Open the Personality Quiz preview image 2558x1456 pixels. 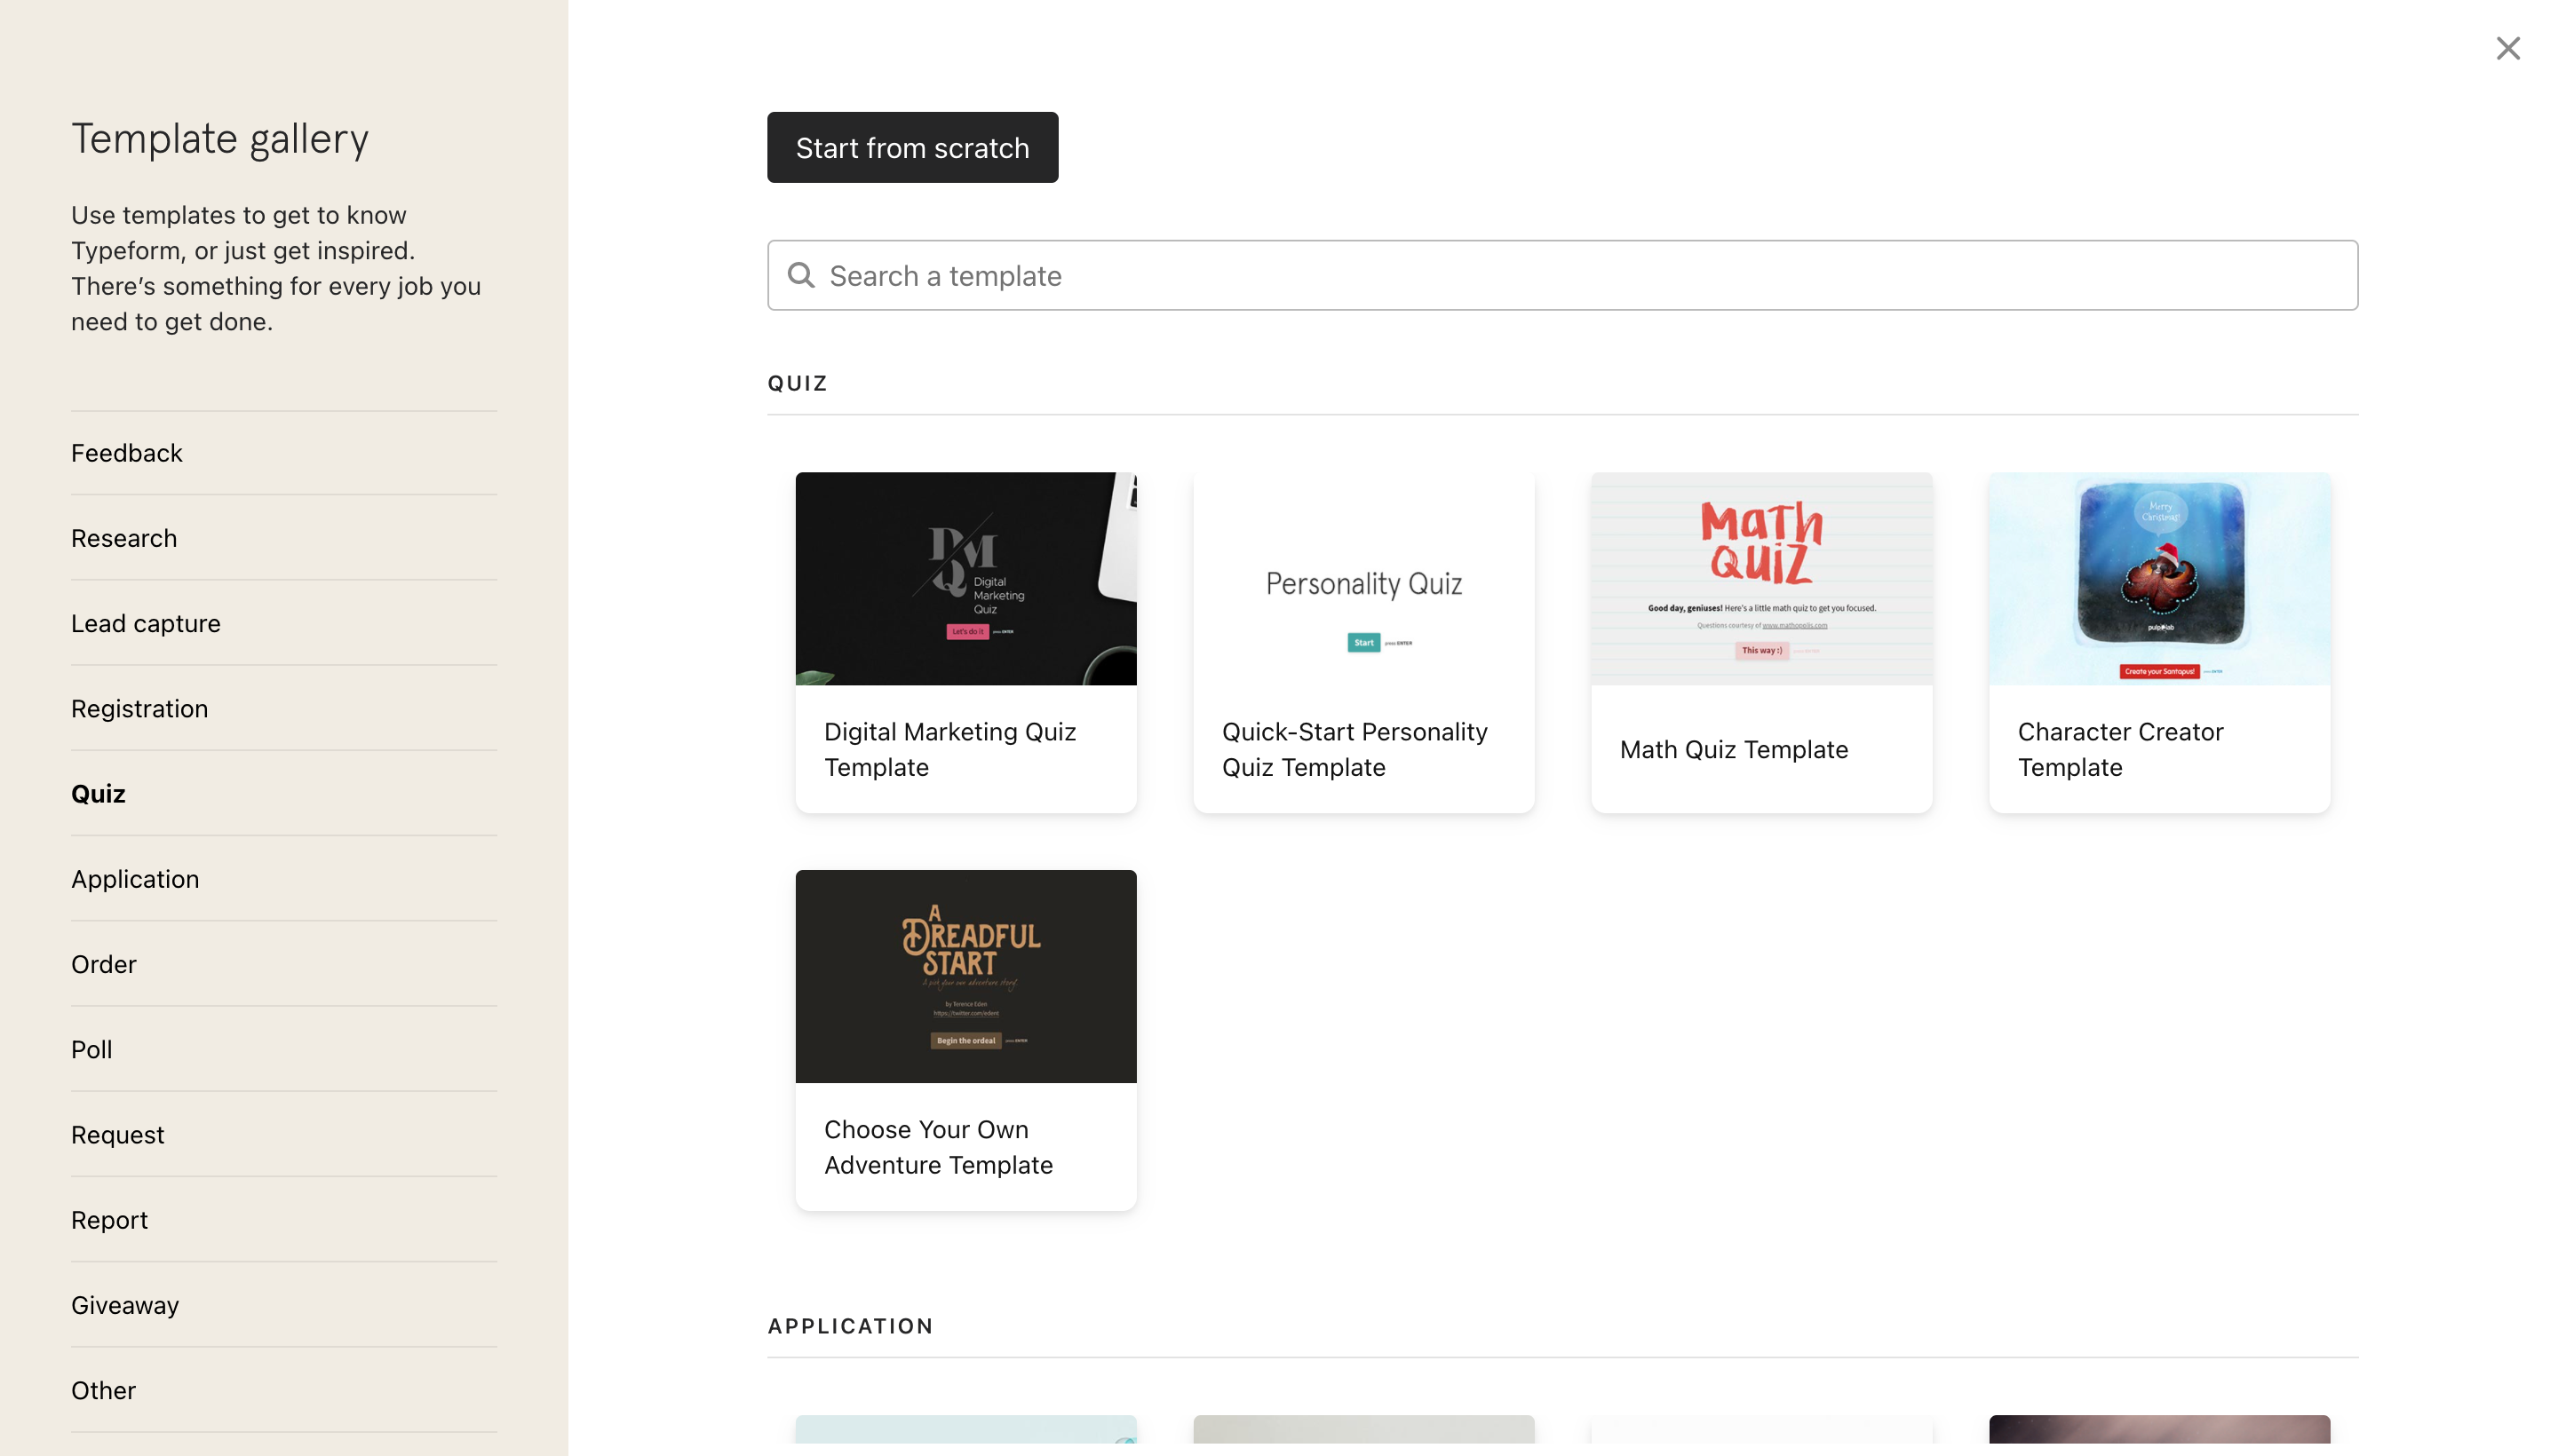[1363, 578]
